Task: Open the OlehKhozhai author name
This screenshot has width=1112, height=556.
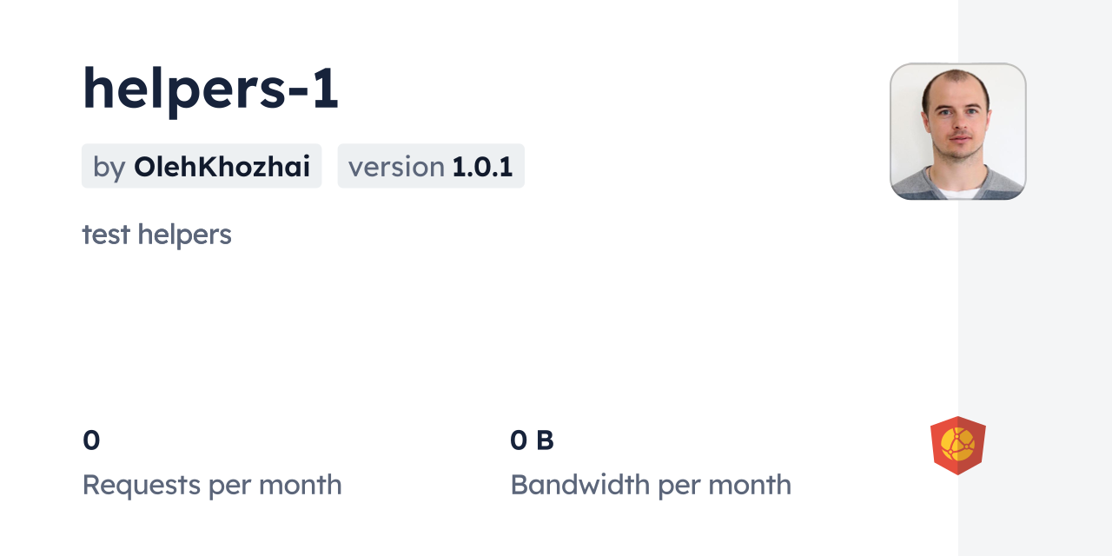Action: [x=222, y=167]
